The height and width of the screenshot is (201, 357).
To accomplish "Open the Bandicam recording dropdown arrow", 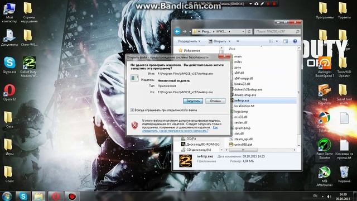I will [x=250, y=4].
